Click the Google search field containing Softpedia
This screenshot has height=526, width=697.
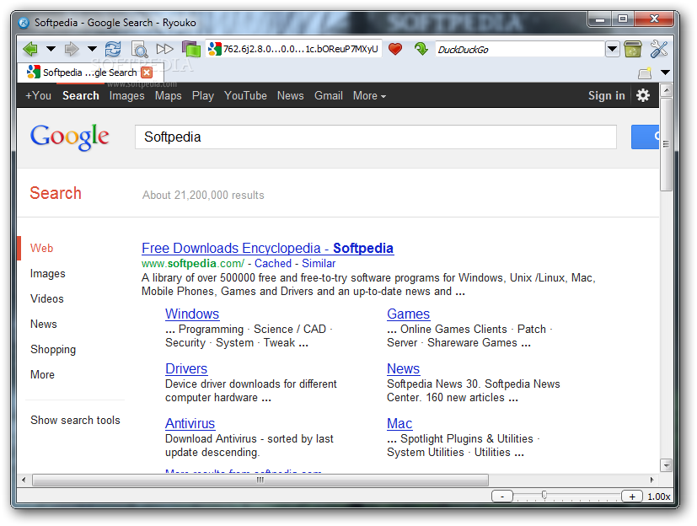[376, 137]
